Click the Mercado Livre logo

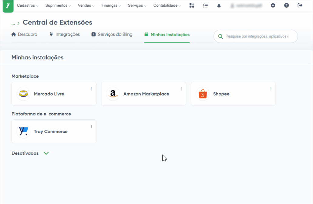tap(23, 94)
